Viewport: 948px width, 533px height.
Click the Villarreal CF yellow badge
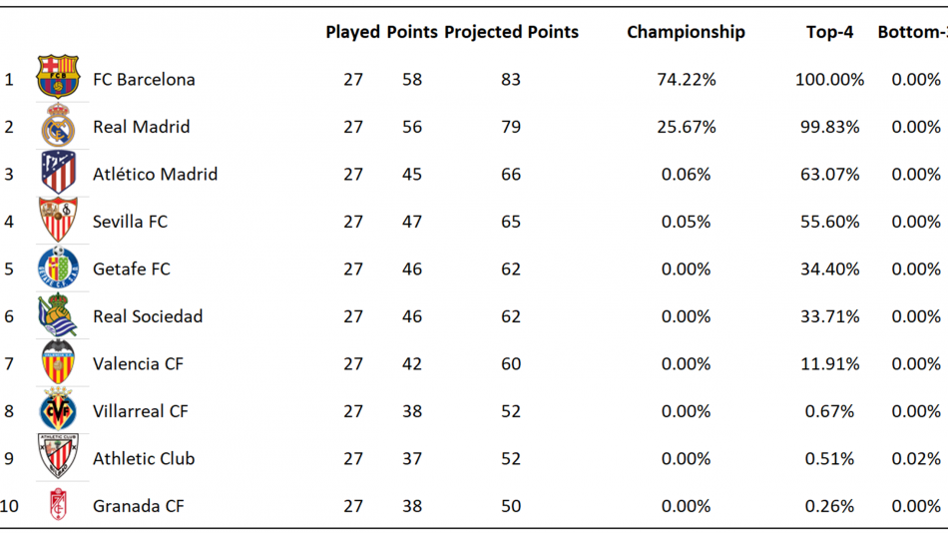point(58,409)
